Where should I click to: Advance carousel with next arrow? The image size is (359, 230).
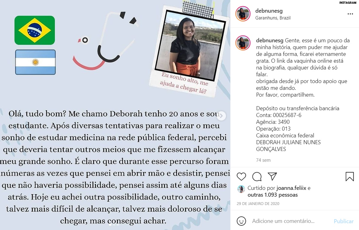pos(221,116)
